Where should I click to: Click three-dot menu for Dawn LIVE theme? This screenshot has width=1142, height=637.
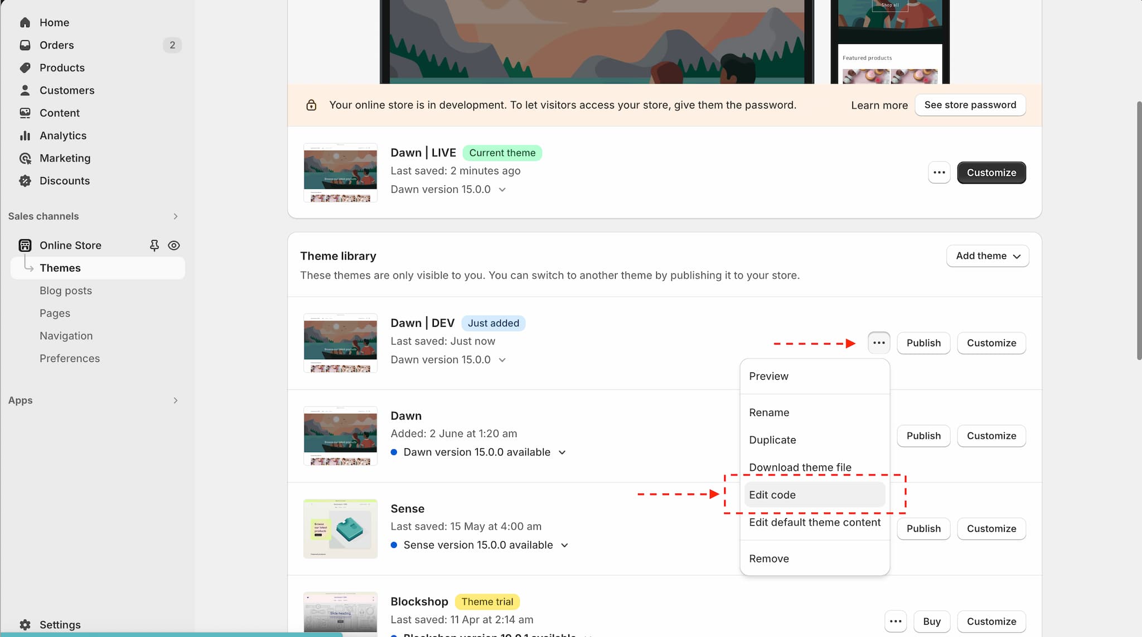(x=939, y=173)
